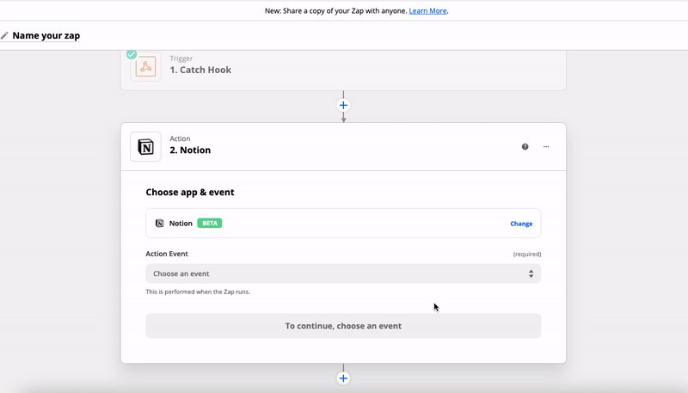Click the BETA badge next to Notion
Viewport: 688px width, 393px height.
[x=210, y=224]
